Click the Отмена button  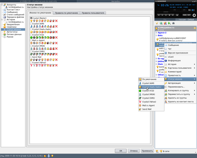(x=134, y=151)
